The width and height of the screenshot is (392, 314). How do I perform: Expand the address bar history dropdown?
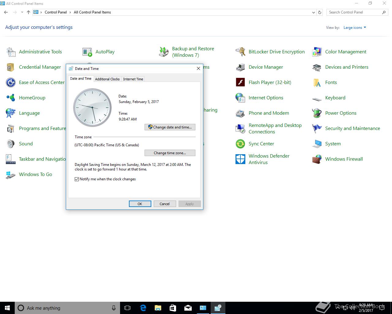point(313,12)
